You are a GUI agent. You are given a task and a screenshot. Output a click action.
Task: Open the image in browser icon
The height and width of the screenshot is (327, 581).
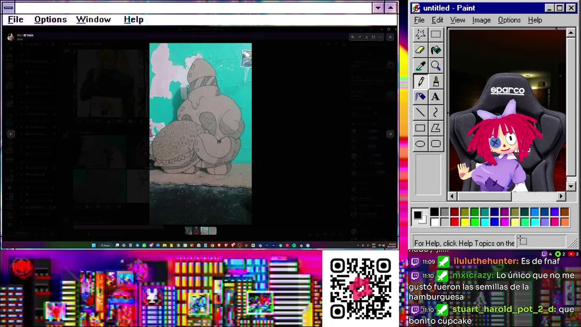374,37
